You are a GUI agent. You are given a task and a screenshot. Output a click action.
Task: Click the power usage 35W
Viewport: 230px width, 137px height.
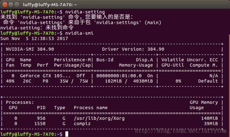click(64, 81)
